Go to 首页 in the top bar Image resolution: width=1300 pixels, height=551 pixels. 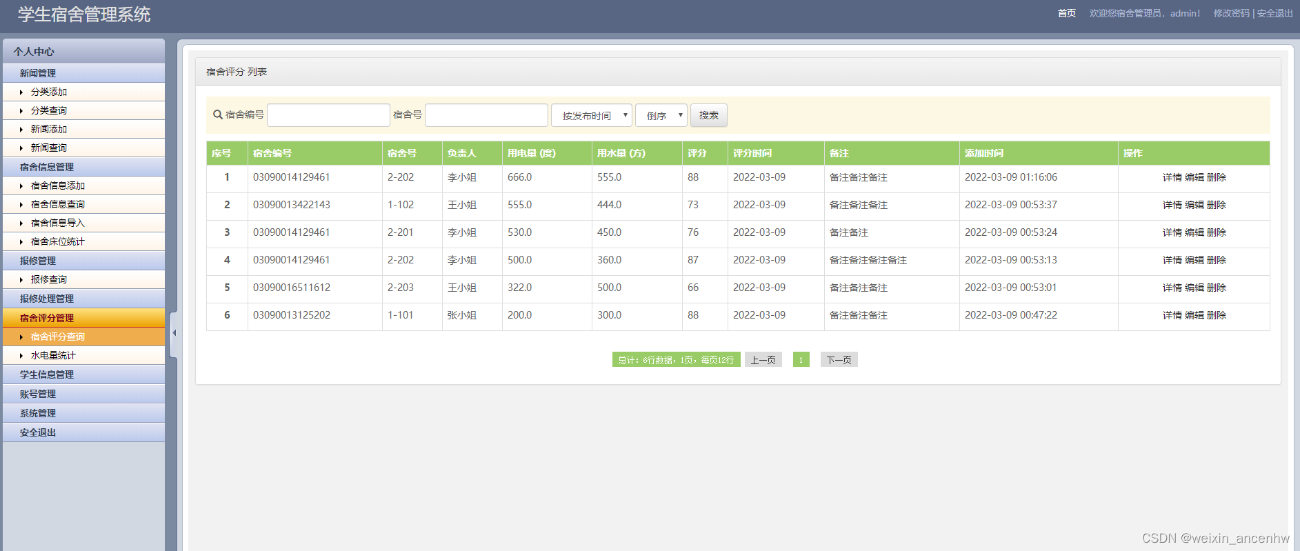[x=1067, y=13]
